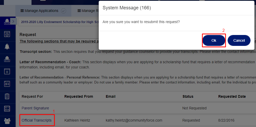Screen dimensions: 256x127
Task: Click the Official Transcripts request link
Action: tap(36, 120)
